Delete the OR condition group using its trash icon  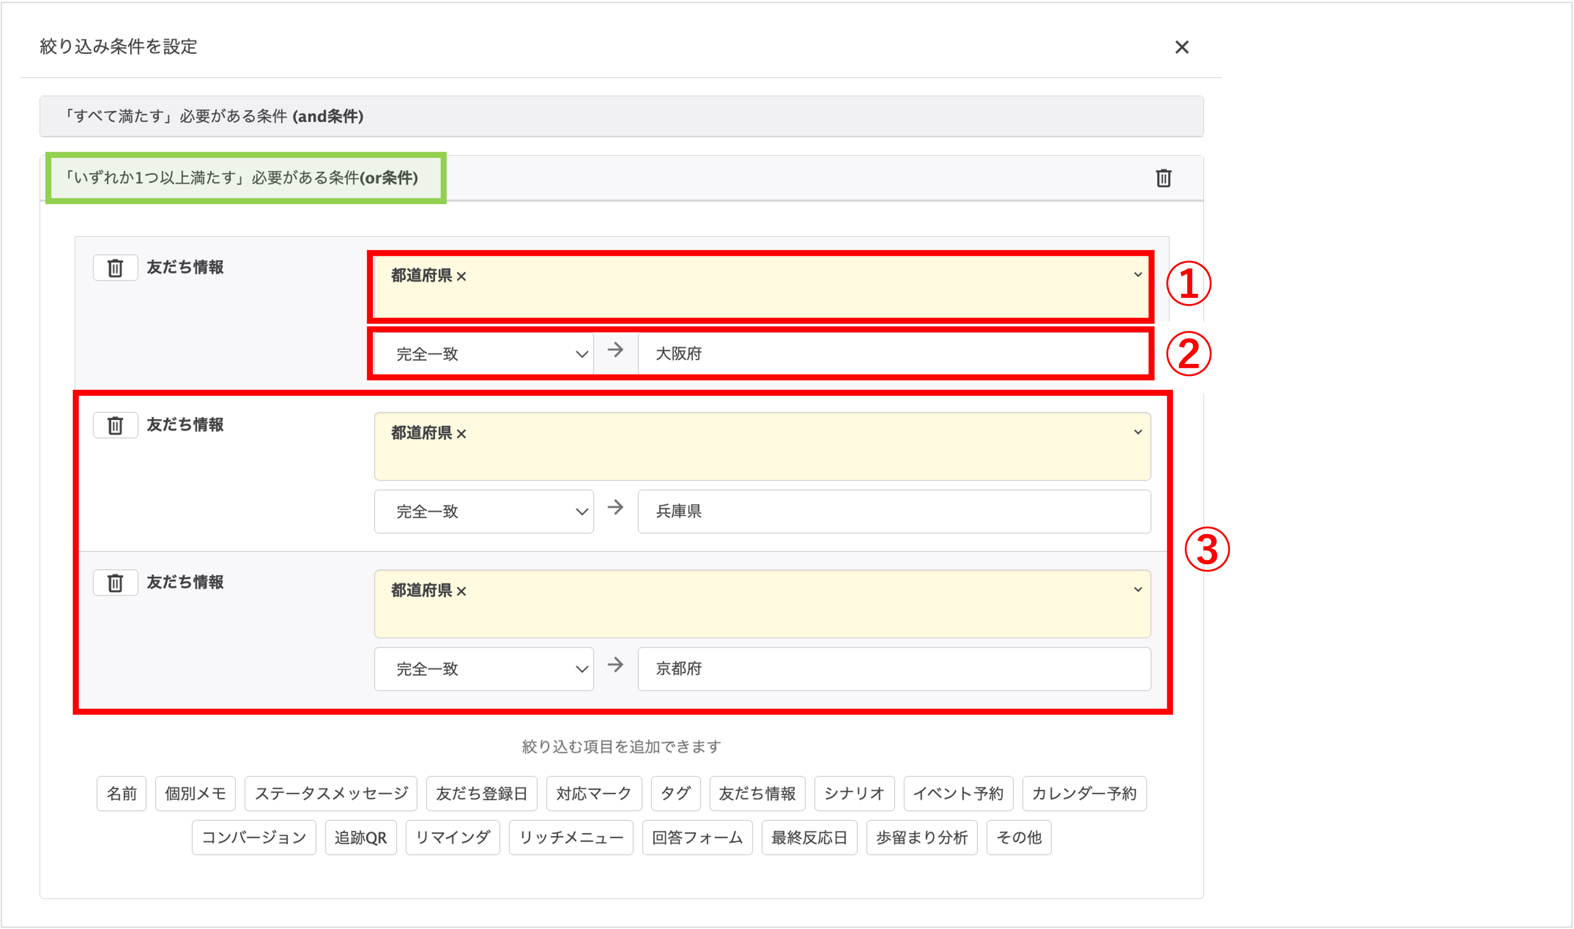(x=1164, y=178)
